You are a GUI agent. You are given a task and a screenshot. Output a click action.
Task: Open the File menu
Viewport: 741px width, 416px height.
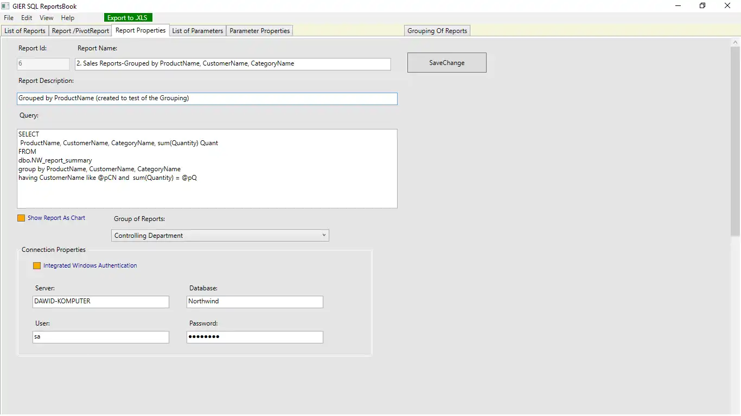[x=9, y=18]
